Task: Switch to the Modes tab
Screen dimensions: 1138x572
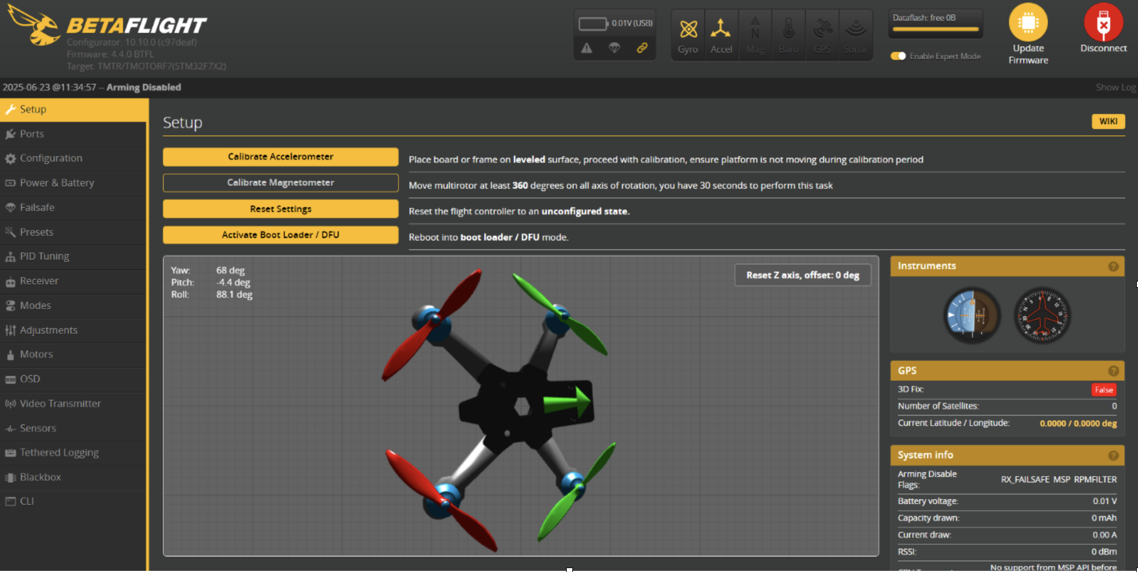Action: click(73, 306)
